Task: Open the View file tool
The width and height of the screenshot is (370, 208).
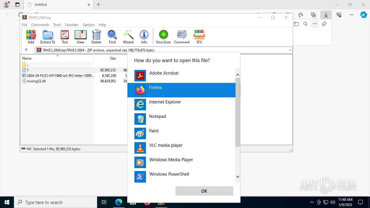Action: (x=80, y=37)
